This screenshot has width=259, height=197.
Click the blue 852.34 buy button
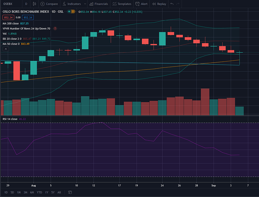tap(27, 17)
